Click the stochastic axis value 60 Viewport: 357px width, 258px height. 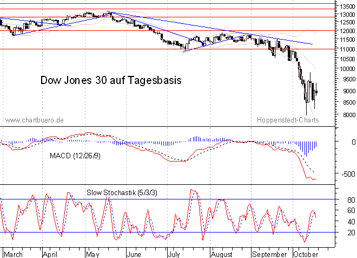click(x=351, y=210)
